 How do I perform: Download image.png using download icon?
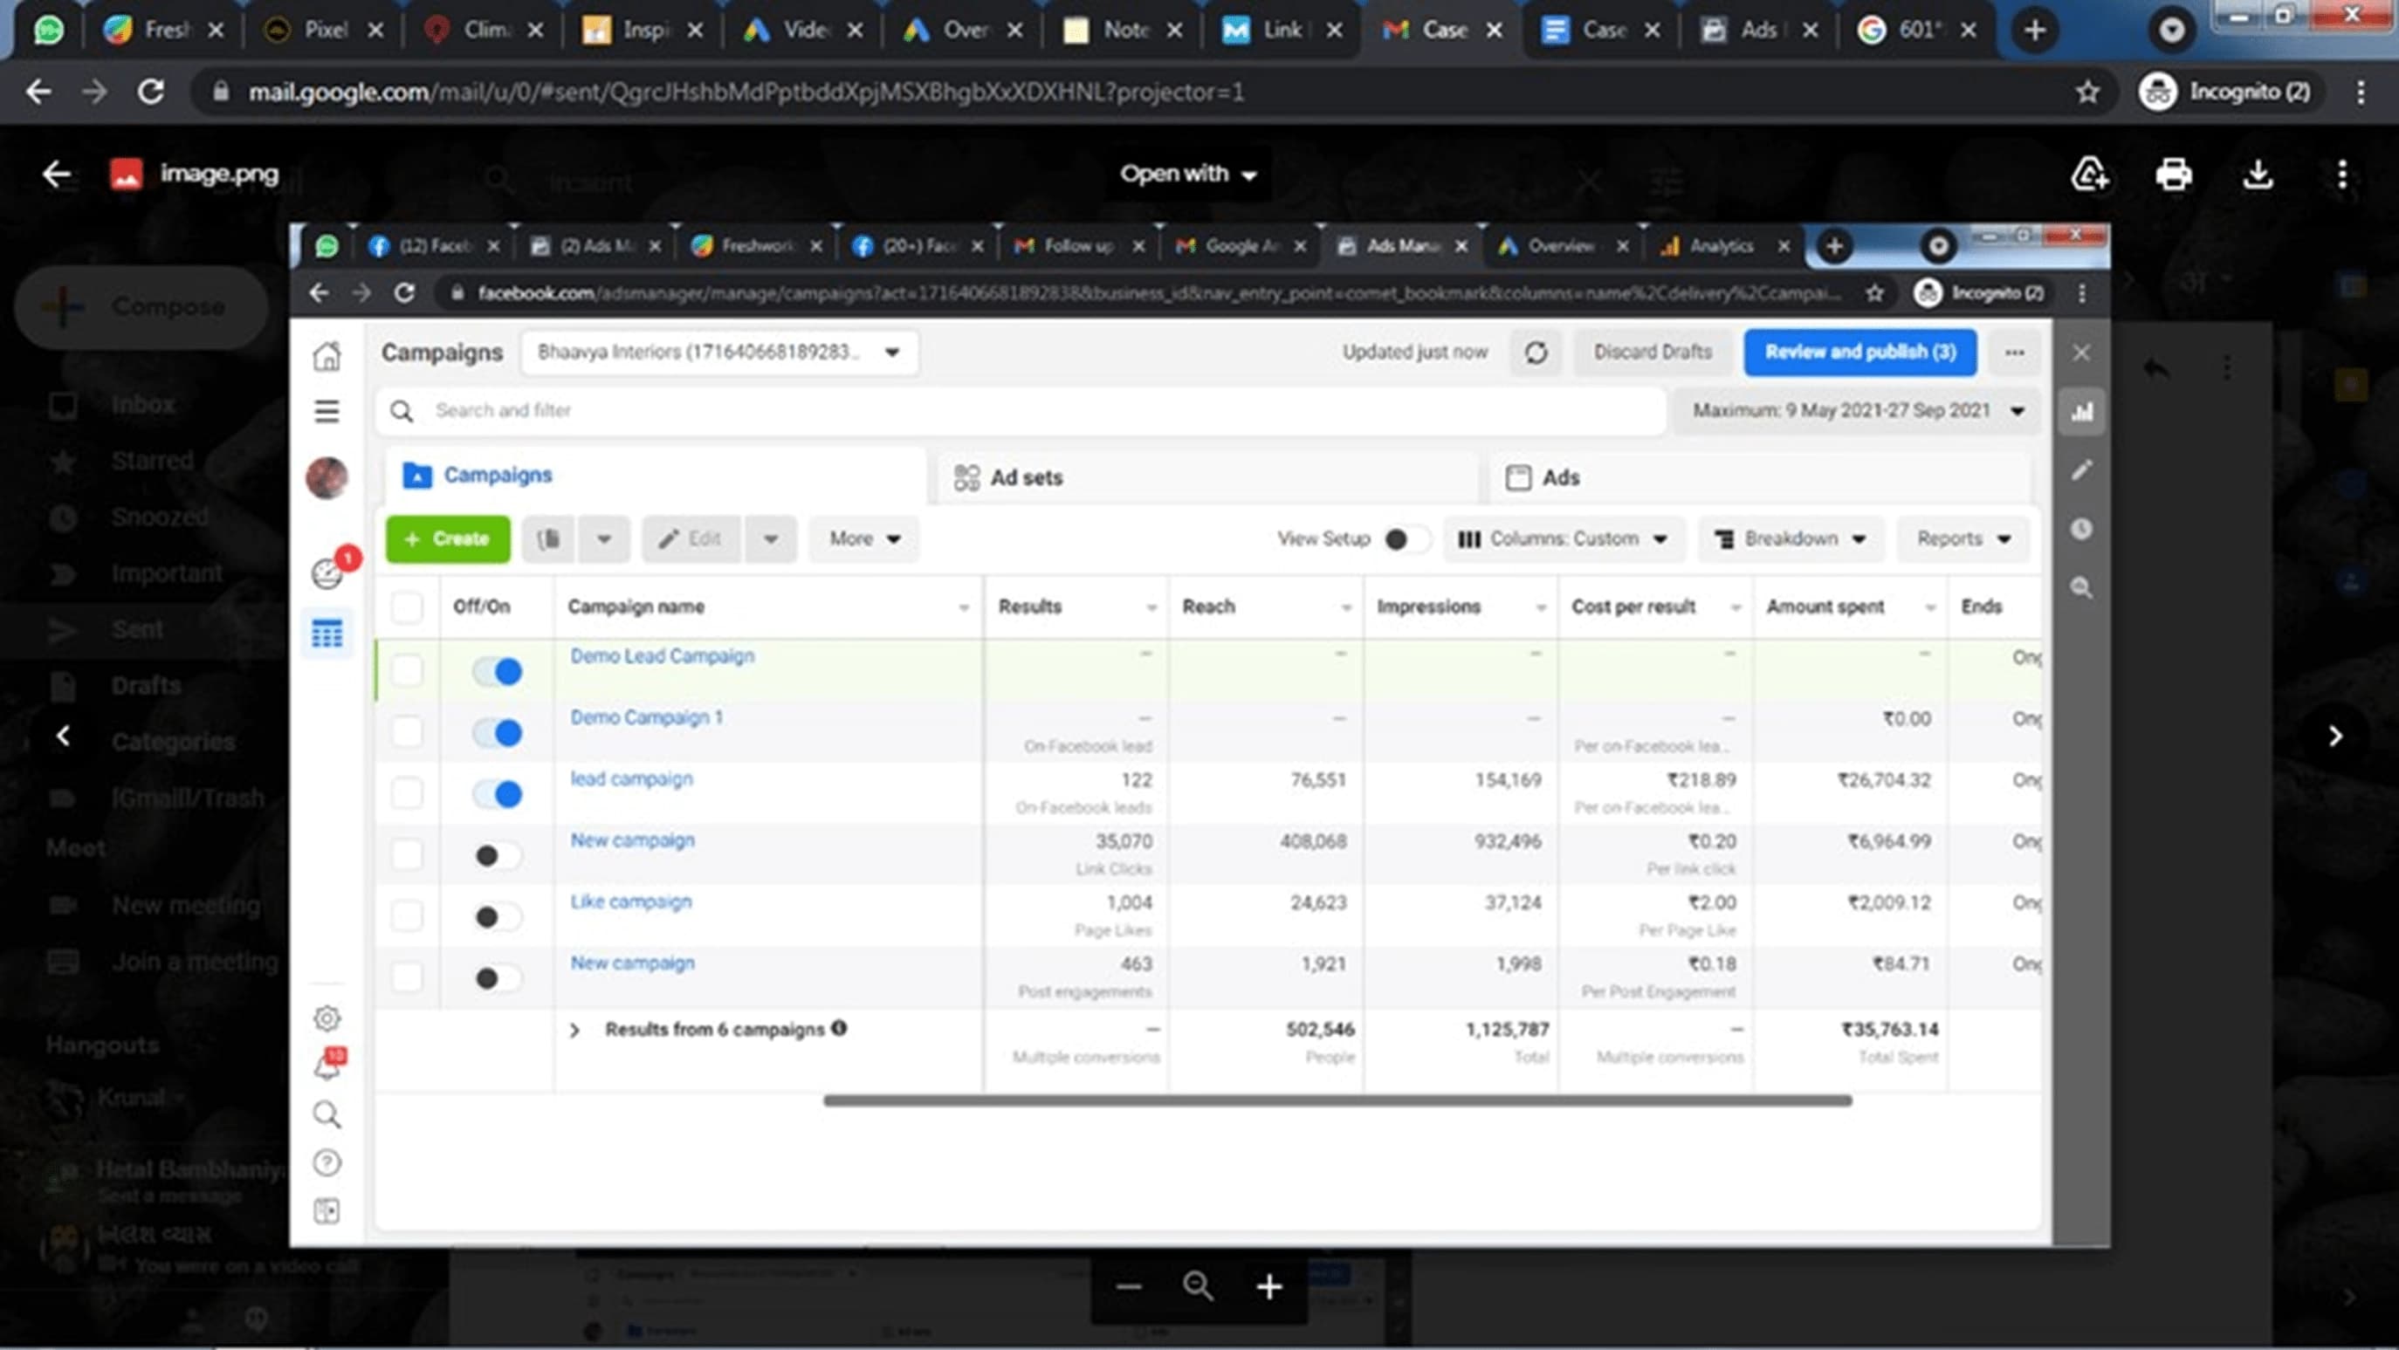tap(2258, 175)
